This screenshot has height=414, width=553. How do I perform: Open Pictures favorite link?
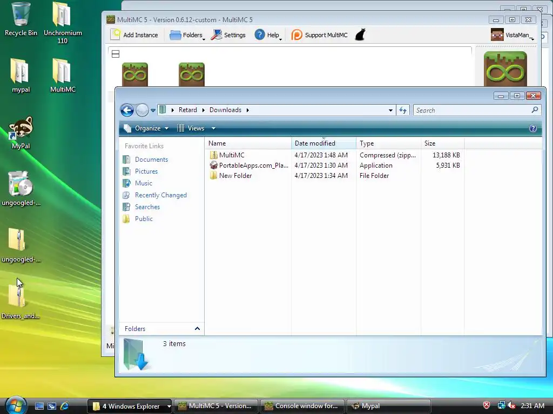(x=140, y=171)
